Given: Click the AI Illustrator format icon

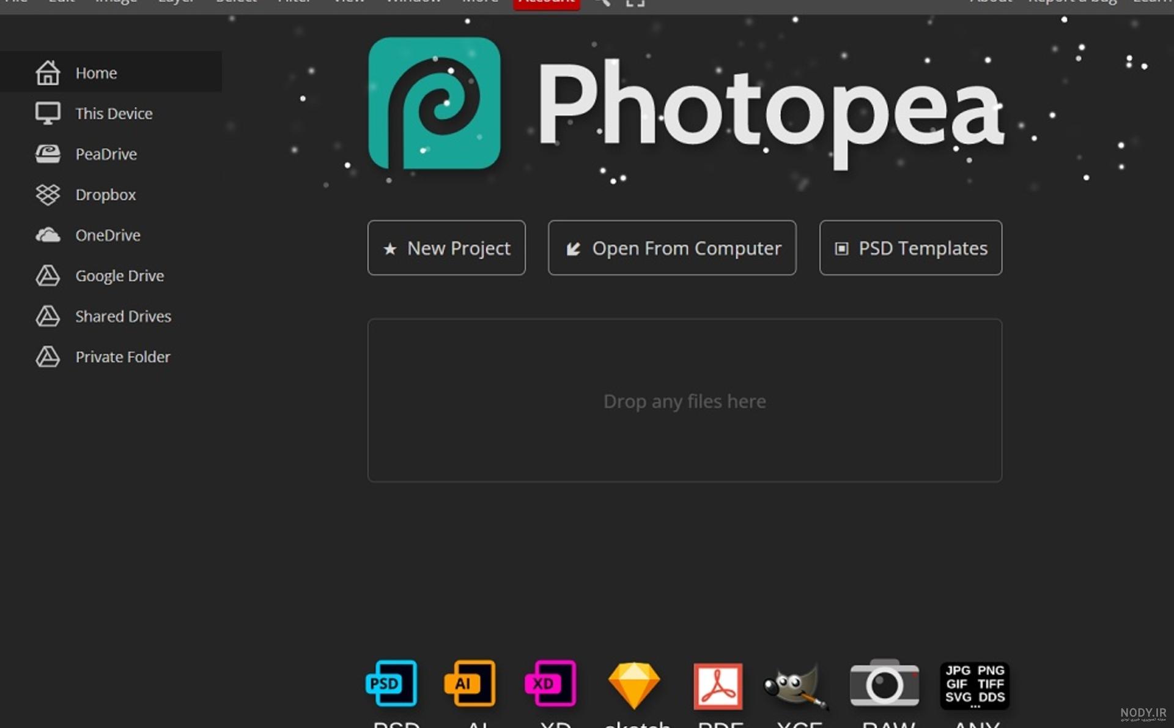Looking at the screenshot, I should click(x=470, y=683).
